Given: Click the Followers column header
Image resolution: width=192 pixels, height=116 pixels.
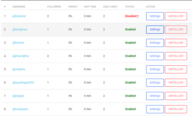Looking at the screenshot, I should tap(54, 7).
